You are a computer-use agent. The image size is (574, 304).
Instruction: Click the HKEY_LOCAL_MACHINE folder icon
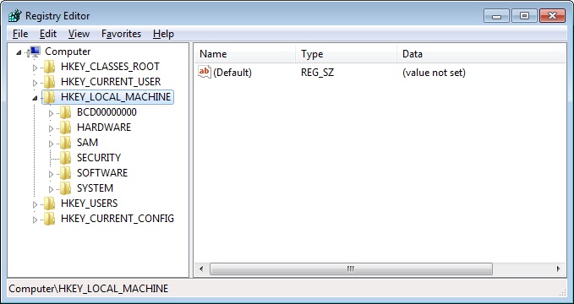point(49,97)
